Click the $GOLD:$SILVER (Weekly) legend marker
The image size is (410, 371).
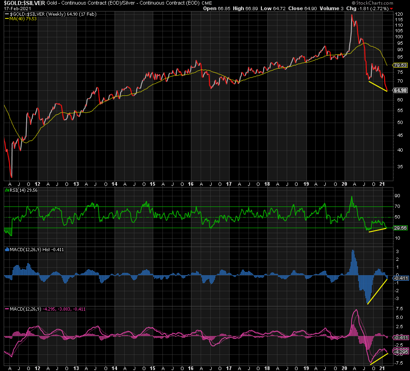(7, 14)
